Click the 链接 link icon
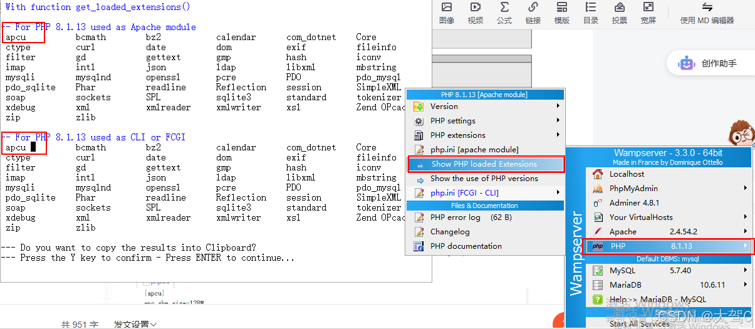 tap(533, 8)
